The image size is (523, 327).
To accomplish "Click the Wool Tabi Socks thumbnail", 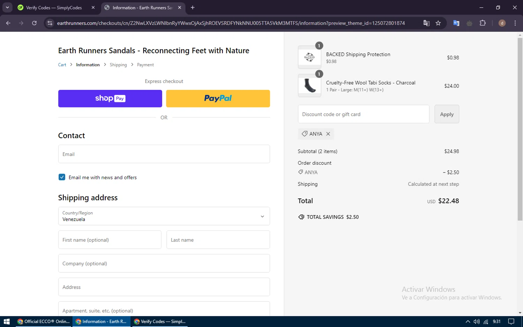I will click(310, 85).
